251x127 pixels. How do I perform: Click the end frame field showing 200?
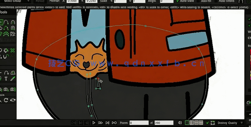point(164,123)
